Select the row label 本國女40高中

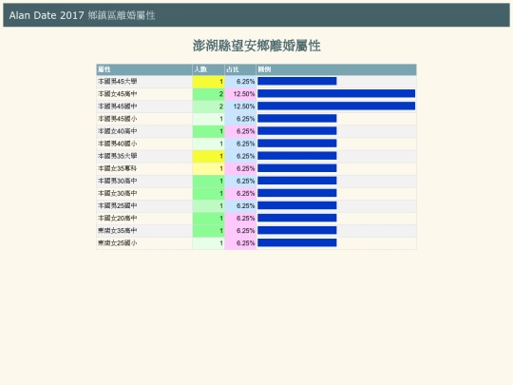point(117,131)
